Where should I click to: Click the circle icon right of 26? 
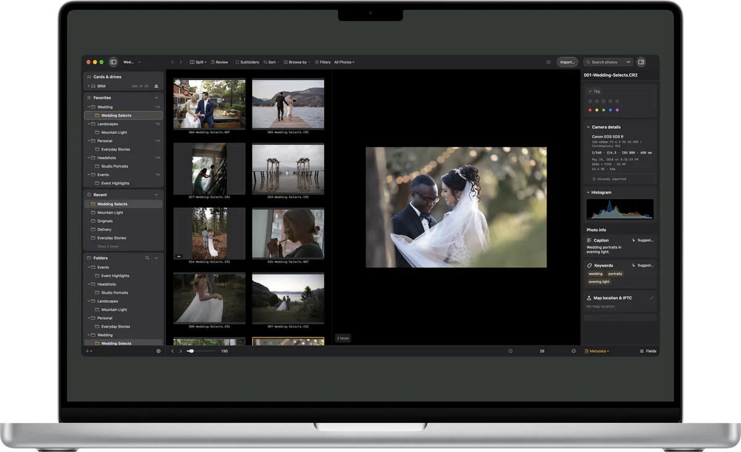[574, 351]
